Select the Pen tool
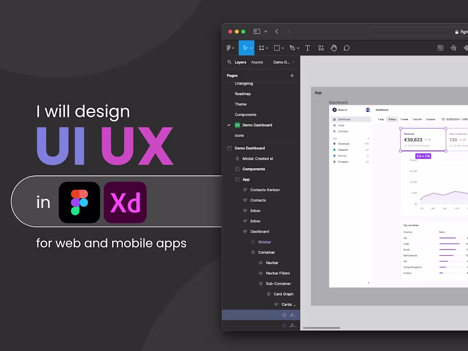 pos(292,48)
